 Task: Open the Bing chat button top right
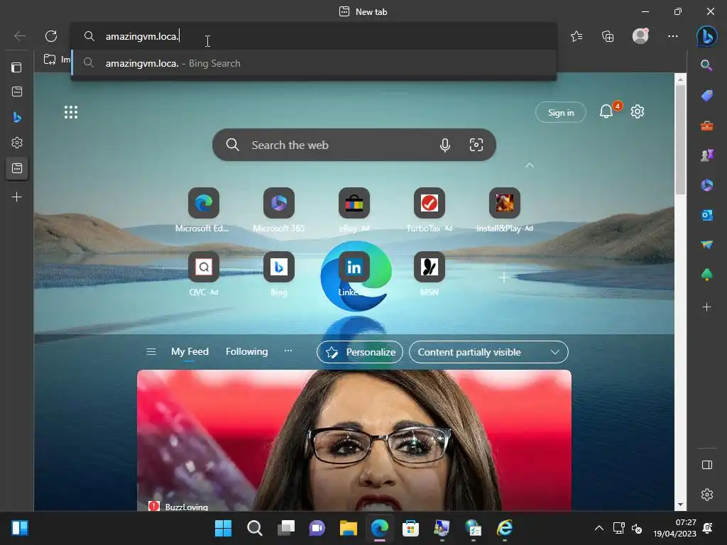coord(706,36)
